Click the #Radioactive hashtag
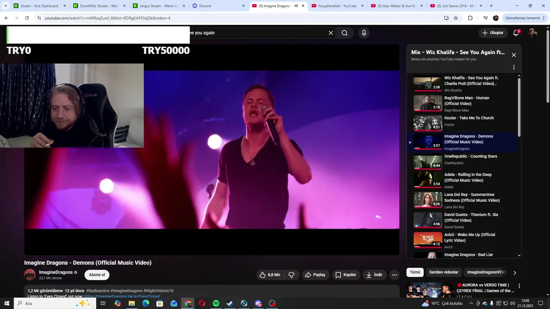The width and height of the screenshot is (550, 309). 98,291
